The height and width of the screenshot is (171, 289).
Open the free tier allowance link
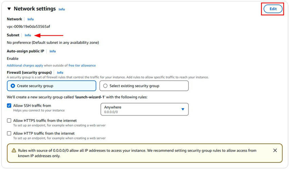pyautogui.click(x=82, y=66)
